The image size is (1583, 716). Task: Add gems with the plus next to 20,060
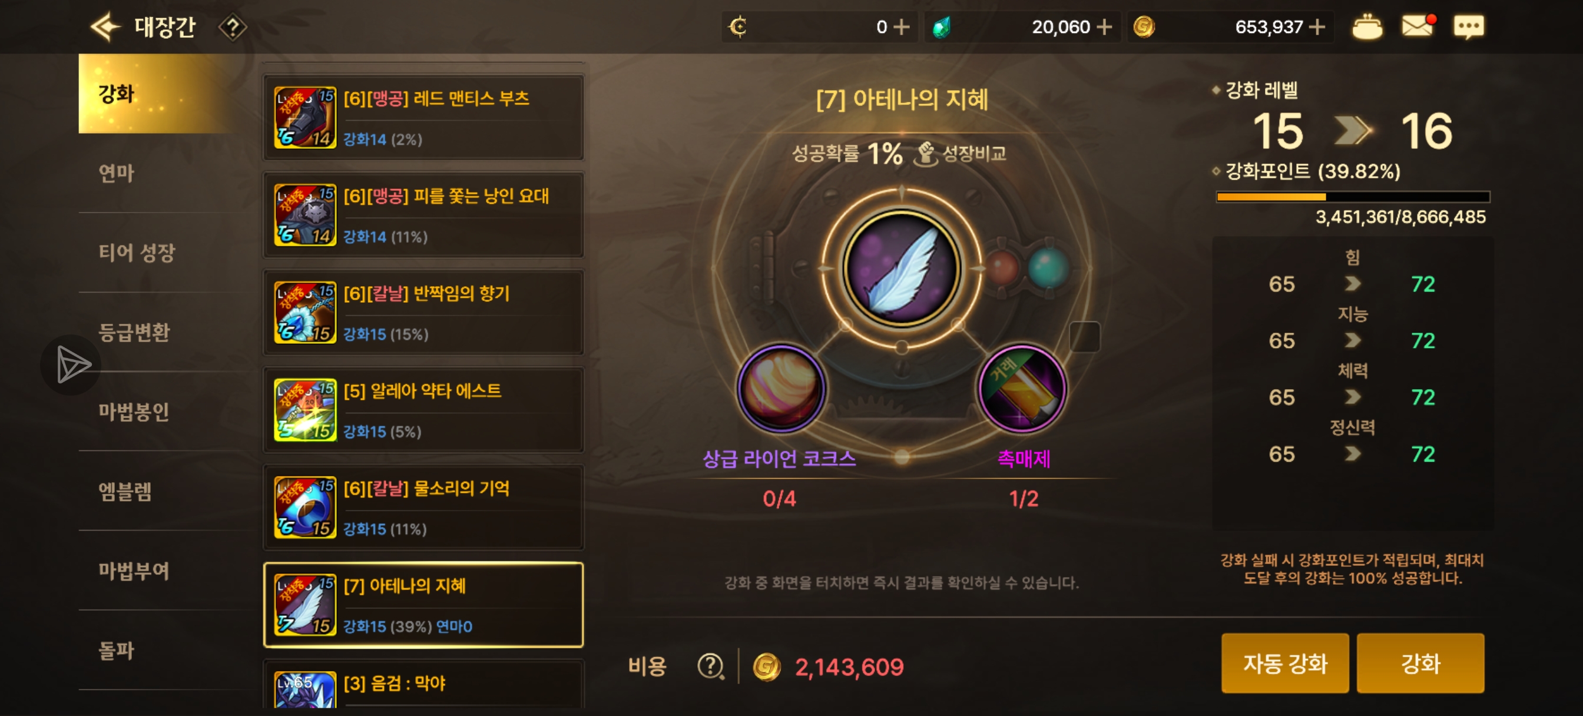(x=1104, y=26)
